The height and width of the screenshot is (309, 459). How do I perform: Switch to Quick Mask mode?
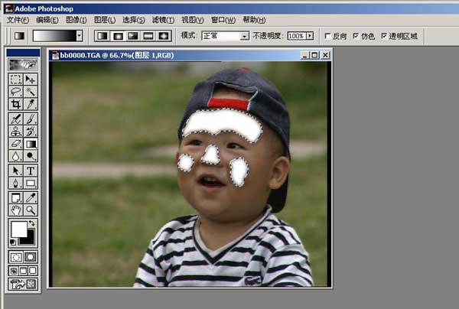(x=31, y=257)
